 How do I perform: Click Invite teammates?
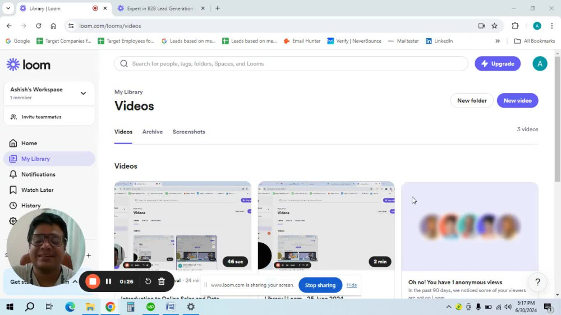pyautogui.click(x=49, y=117)
